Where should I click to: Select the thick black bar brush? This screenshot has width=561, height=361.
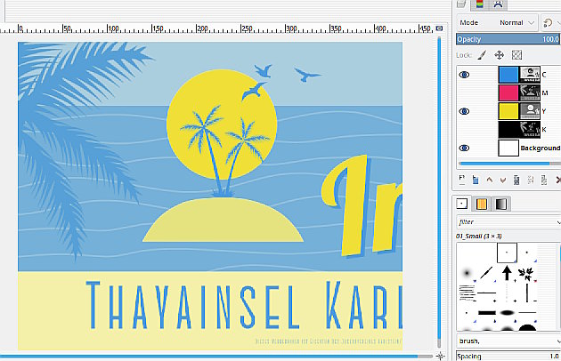click(486, 313)
